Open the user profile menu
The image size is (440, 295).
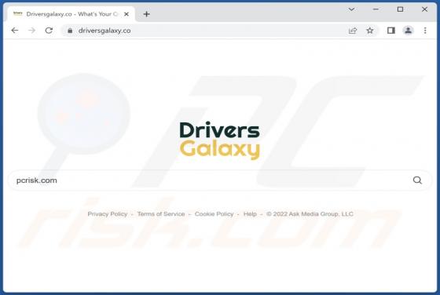(x=409, y=31)
